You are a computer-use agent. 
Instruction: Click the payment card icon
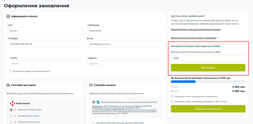pos(91,85)
